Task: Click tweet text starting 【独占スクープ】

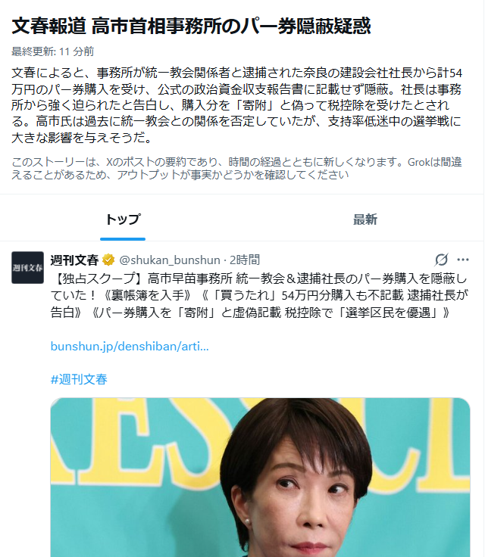Action: click(259, 296)
